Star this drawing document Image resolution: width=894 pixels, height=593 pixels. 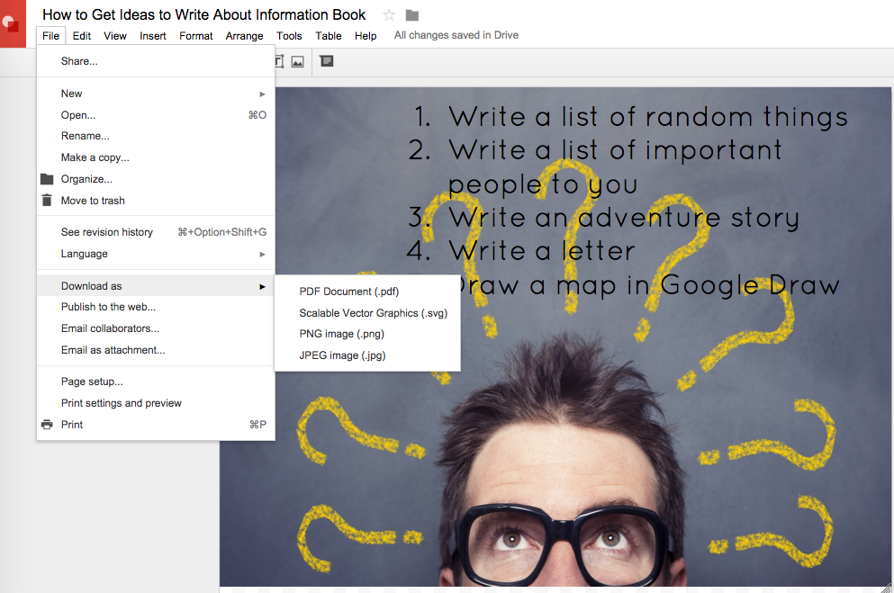[x=389, y=14]
